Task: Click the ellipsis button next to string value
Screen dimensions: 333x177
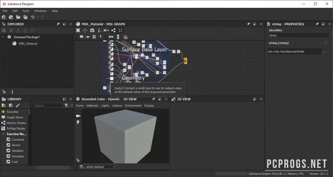Action: (324, 52)
